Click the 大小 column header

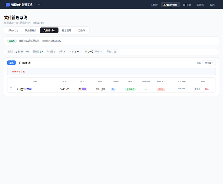coord(65,82)
